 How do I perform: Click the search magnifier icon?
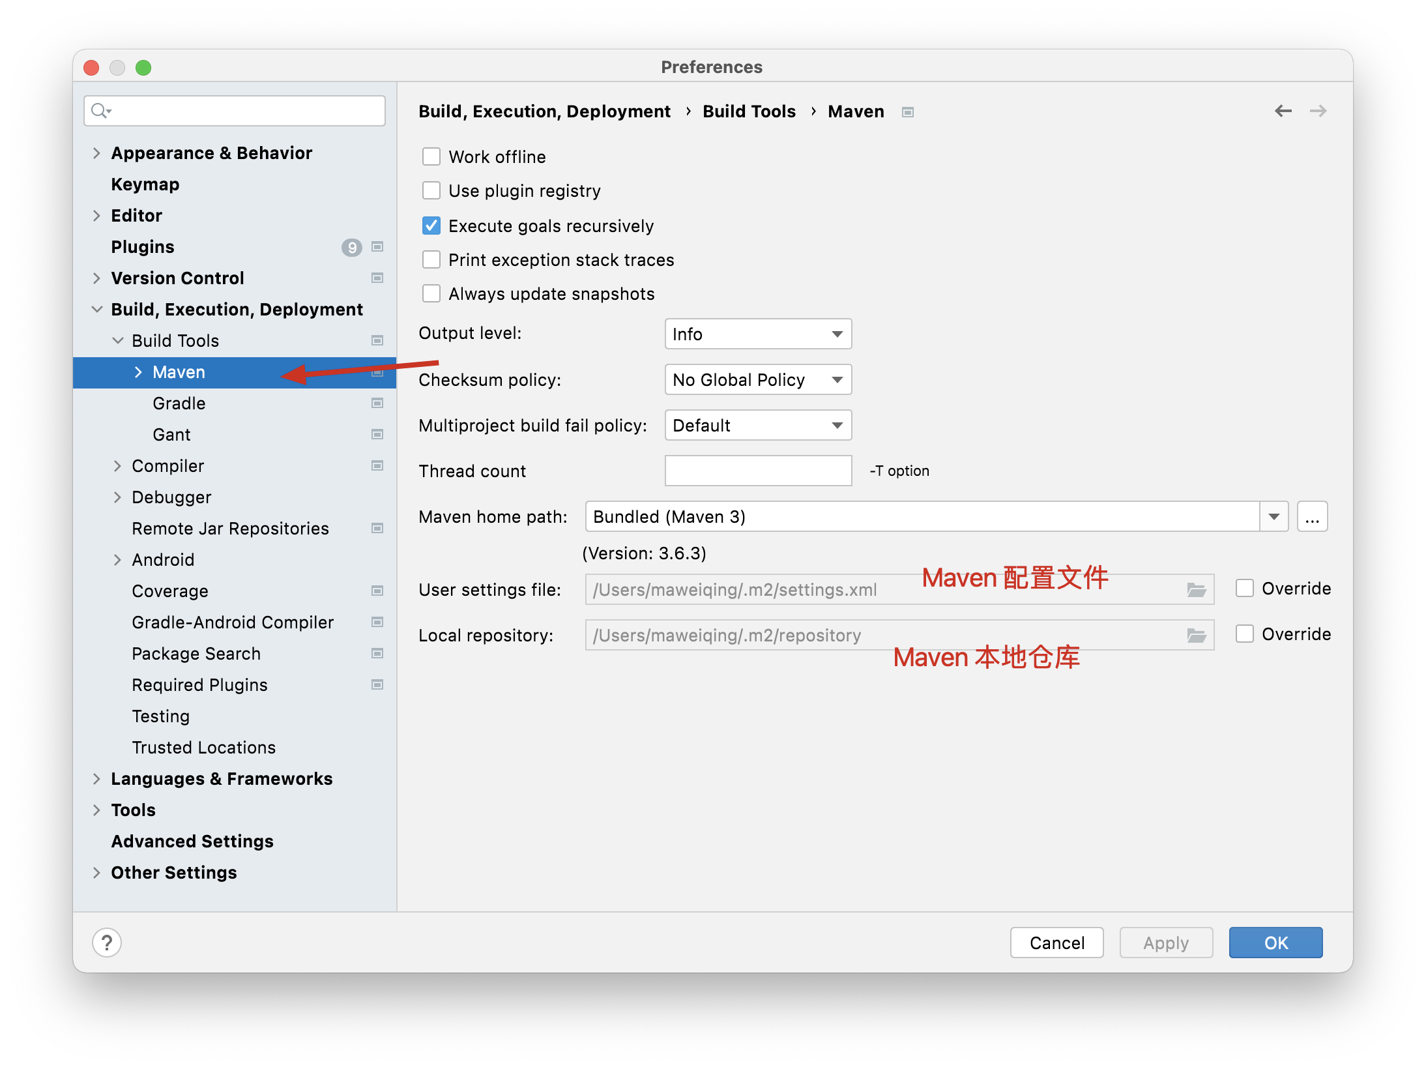[100, 111]
